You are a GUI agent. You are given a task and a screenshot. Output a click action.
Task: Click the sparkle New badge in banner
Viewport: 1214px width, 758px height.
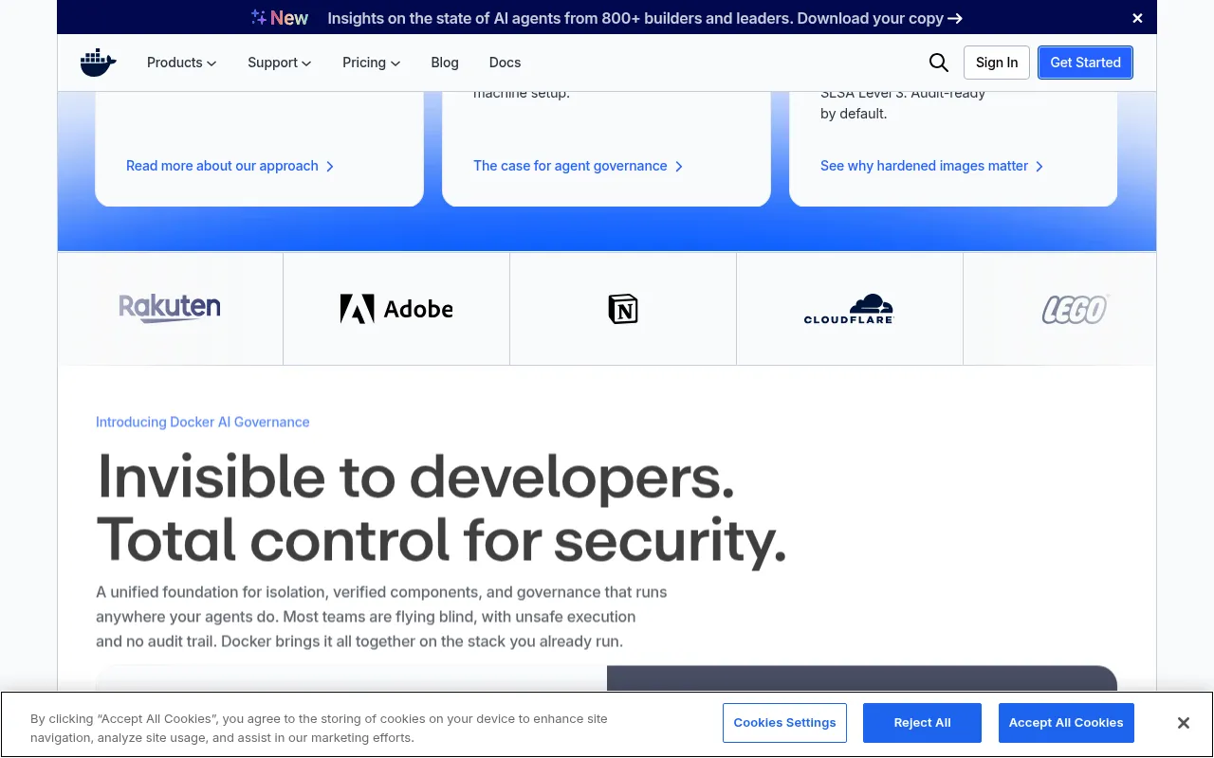pos(280,18)
